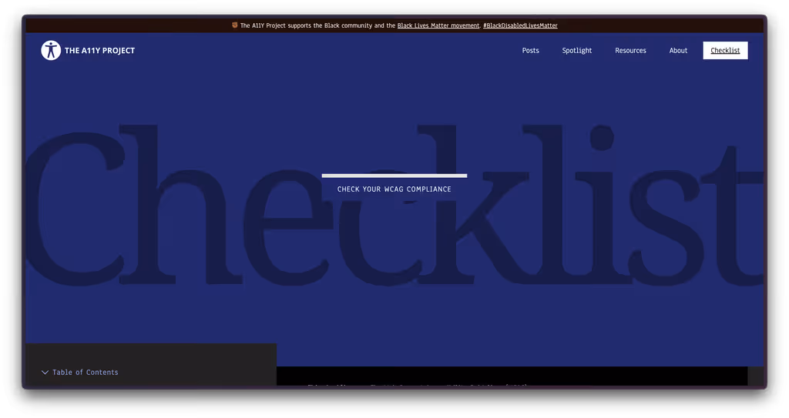Click the white bar above the subtitle
789x418 pixels.
point(394,176)
